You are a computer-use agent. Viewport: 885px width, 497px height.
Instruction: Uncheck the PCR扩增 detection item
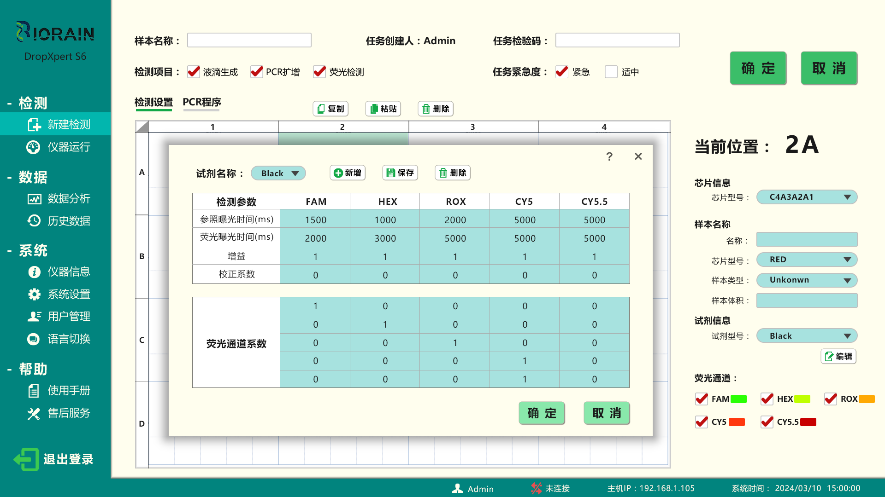256,72
